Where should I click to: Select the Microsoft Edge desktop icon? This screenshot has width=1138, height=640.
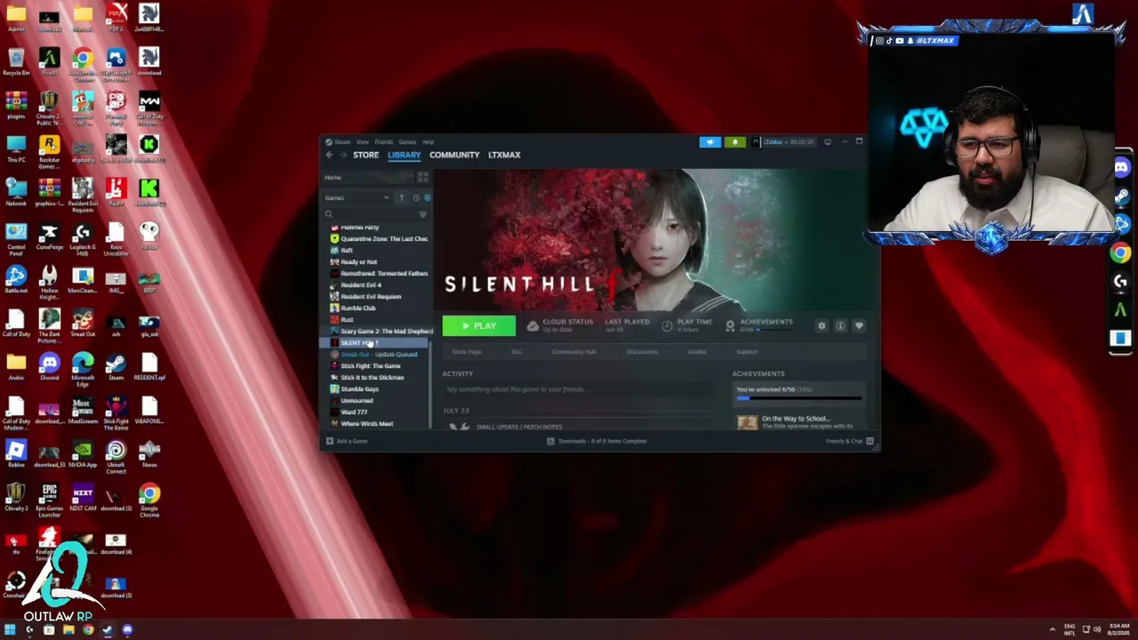tap(83, 370)
